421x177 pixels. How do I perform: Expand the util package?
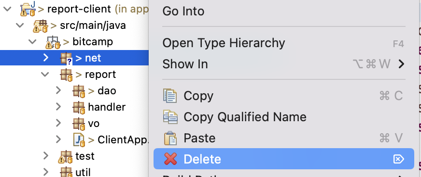pos(46,172)
